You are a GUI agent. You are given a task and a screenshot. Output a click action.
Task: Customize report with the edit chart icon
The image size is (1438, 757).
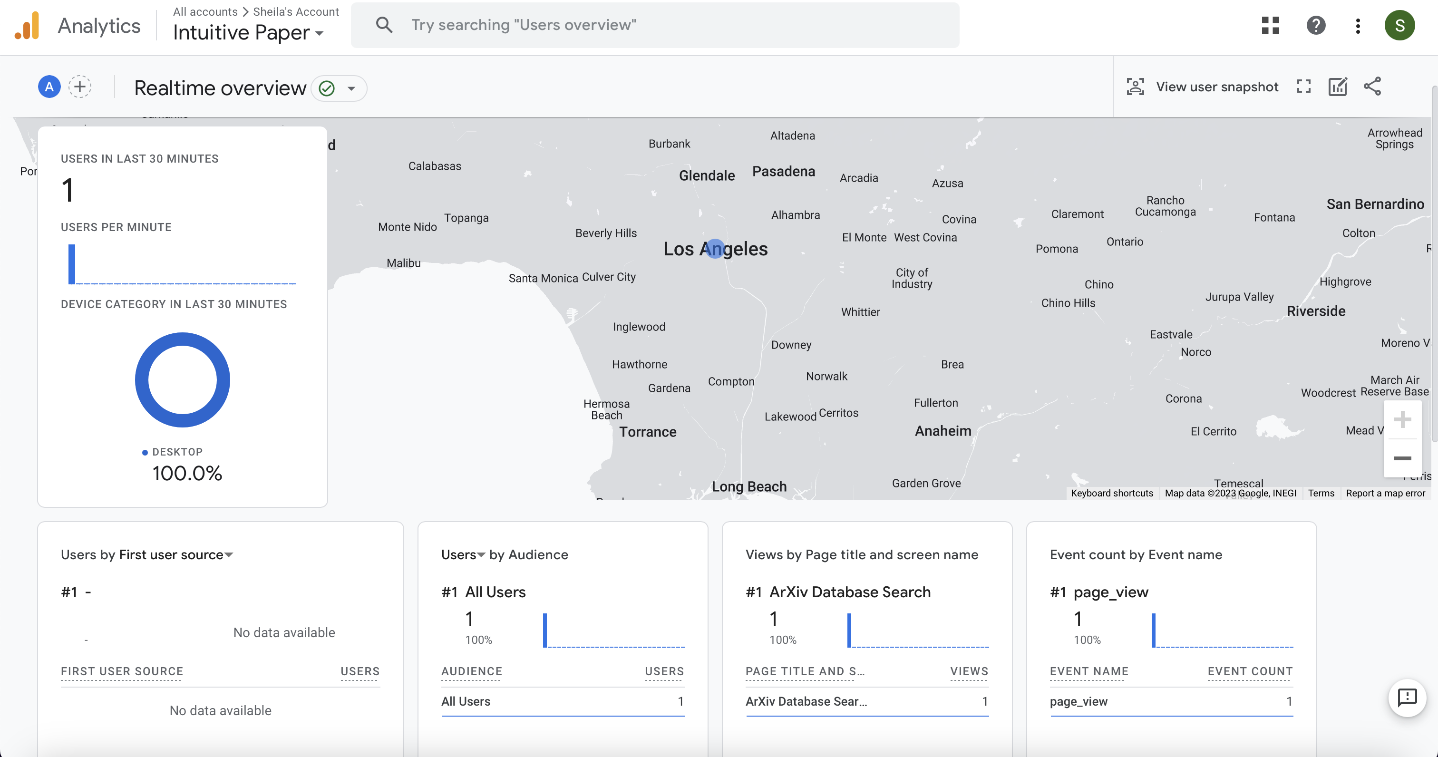[x=1338, y=87]
